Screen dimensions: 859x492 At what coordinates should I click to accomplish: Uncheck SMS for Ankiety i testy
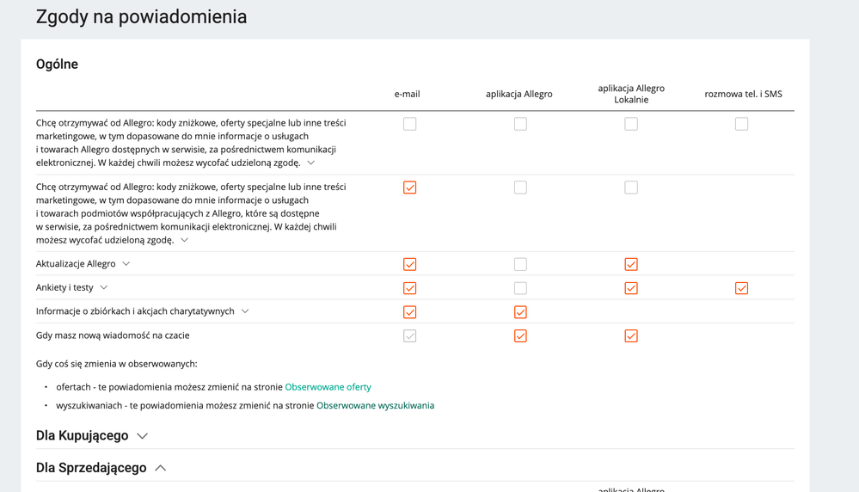(741, 288)
